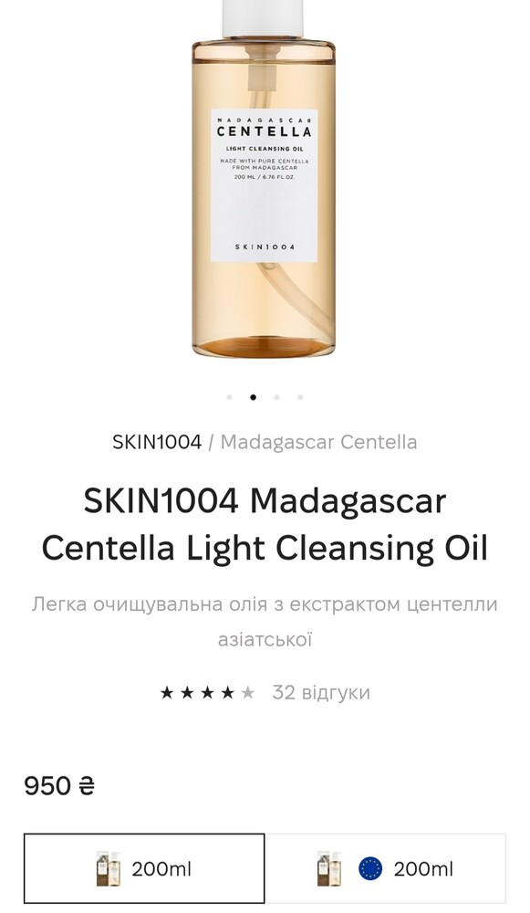
Task: Click the first rating star
Action: (x=167, y=692)
